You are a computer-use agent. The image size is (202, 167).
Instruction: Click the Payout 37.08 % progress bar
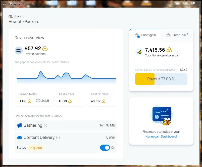[x=161, y=79]
